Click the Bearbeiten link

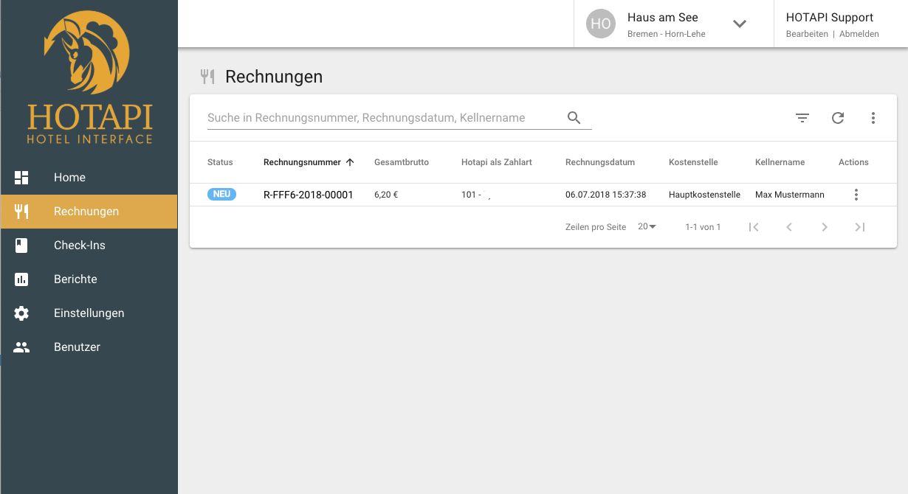tap(807, 34)
